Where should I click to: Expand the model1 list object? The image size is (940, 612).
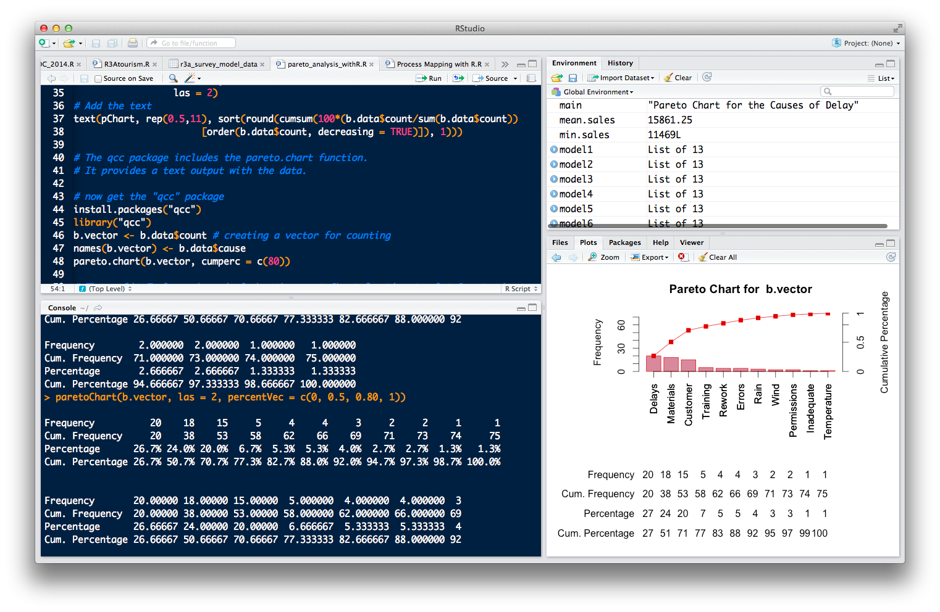pyautogui.click(x=554, y=149)
